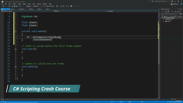
Task: Collapse the Update method outline toggle
Action: pos(15,67)
